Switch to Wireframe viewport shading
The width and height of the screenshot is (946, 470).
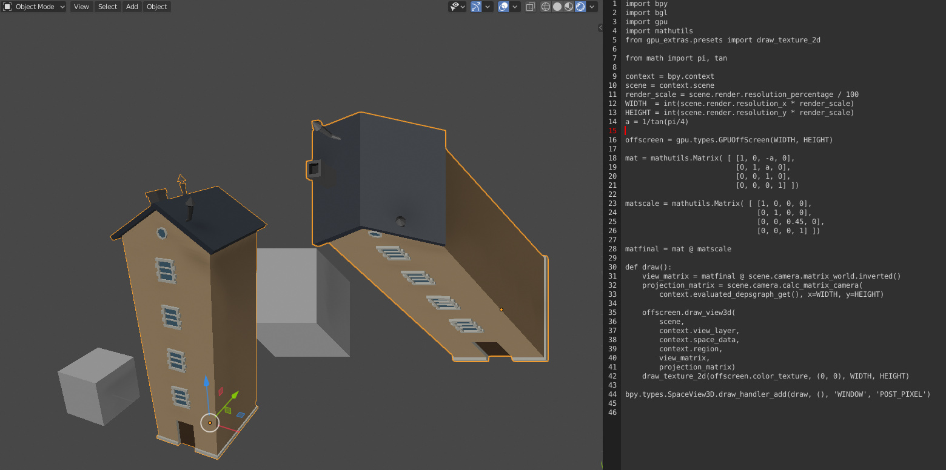click(545, 7)
